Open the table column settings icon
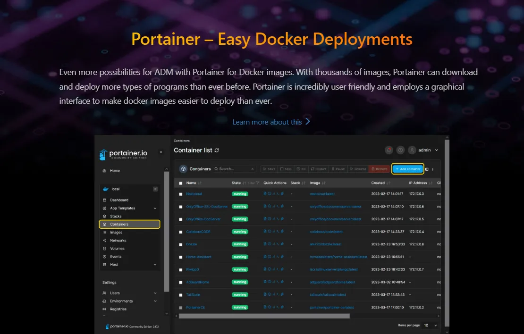524x334 pixels. [427, 169]
